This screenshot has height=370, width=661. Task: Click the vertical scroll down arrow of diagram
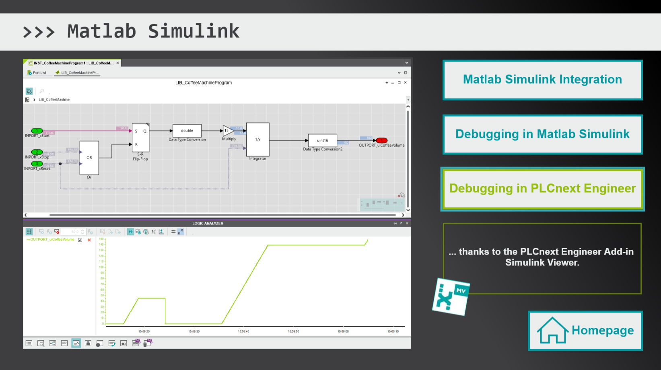click(408, 210)
